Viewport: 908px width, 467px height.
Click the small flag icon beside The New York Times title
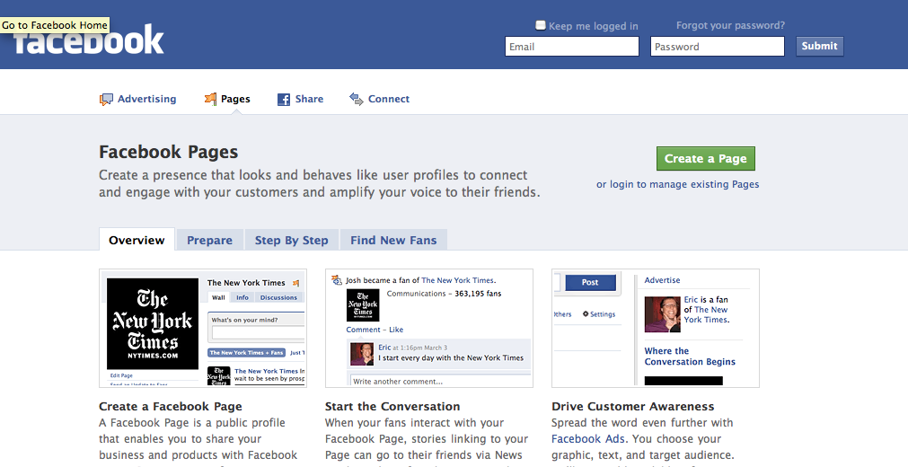click(295, 283)
